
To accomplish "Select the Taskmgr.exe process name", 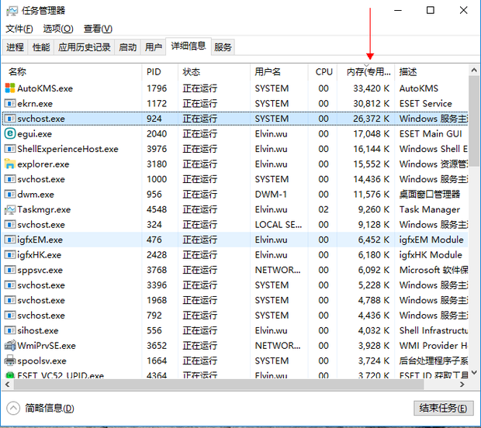I will click(44, 209).
